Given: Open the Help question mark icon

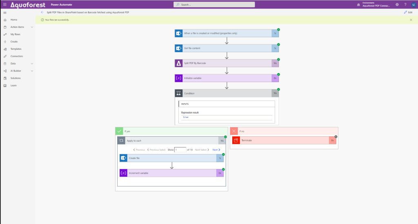Looking at the screenshot, I should (x=405, y=4).
